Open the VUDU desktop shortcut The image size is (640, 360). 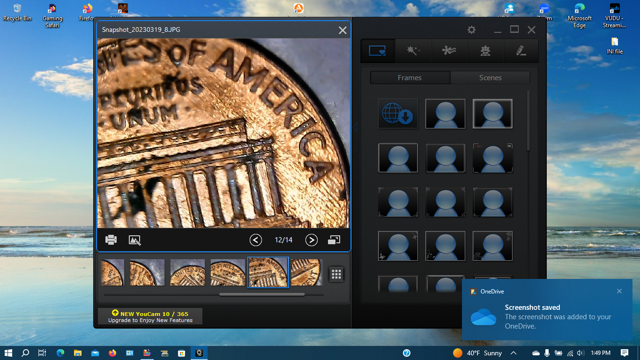(x=615, y=16)
